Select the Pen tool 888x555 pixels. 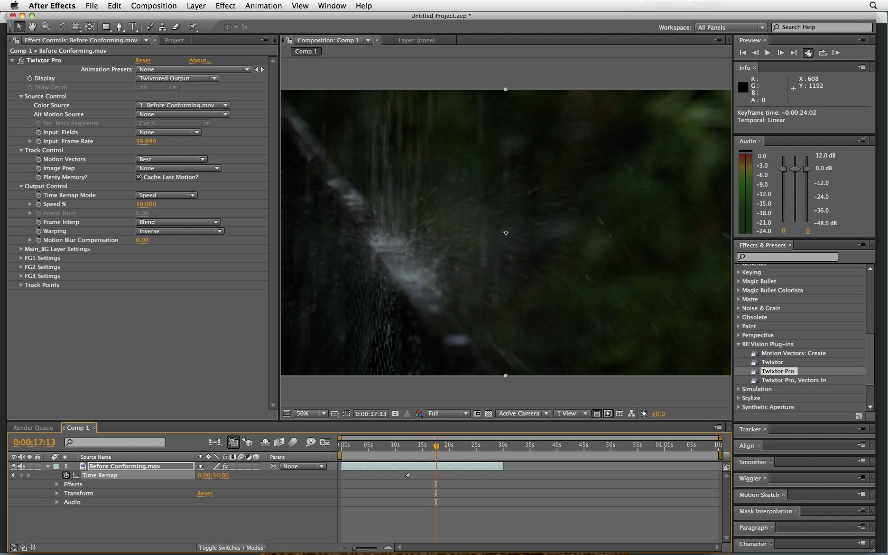[119, 26]
